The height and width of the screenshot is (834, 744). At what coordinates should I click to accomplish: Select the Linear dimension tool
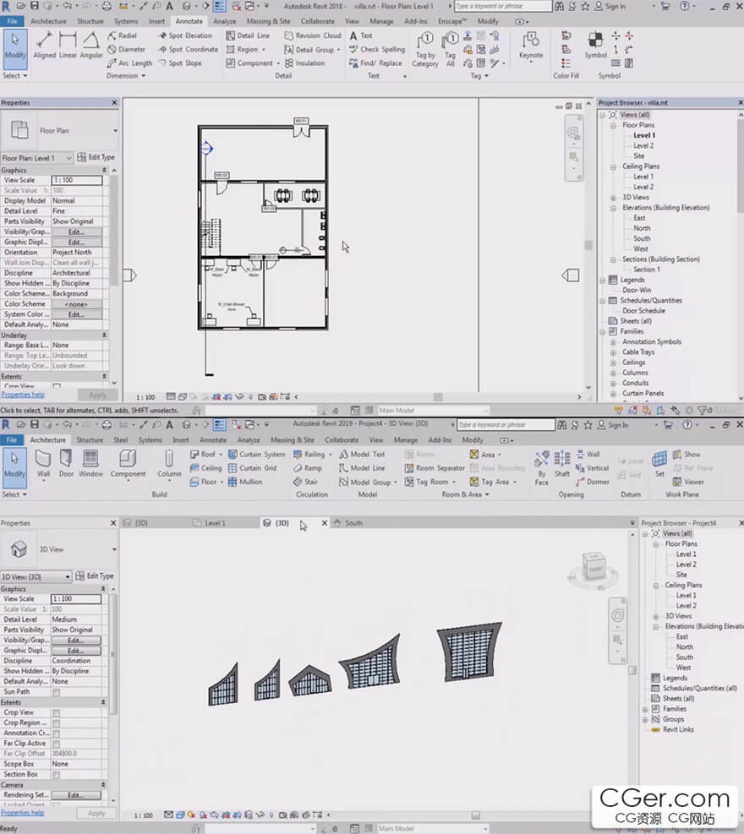click(68, 45)
